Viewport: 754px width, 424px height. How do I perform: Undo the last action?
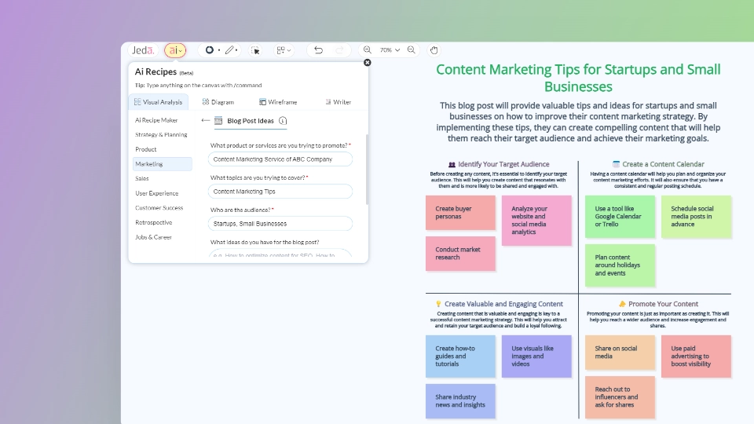point(318,50)
